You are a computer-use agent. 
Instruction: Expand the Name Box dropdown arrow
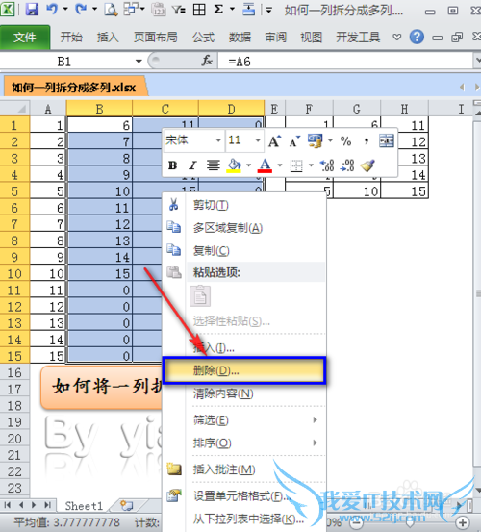(x=139, y=61)
